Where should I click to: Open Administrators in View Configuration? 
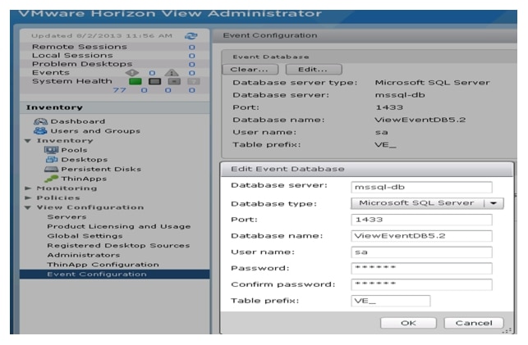coord(84,255)
